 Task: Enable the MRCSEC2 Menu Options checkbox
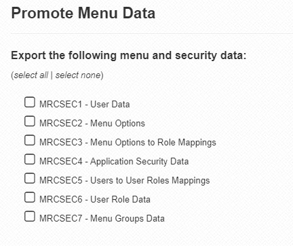click(x=30, y=121)
